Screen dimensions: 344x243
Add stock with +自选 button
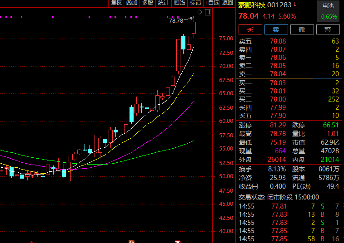pyautogui.click(x=211, y=3)
